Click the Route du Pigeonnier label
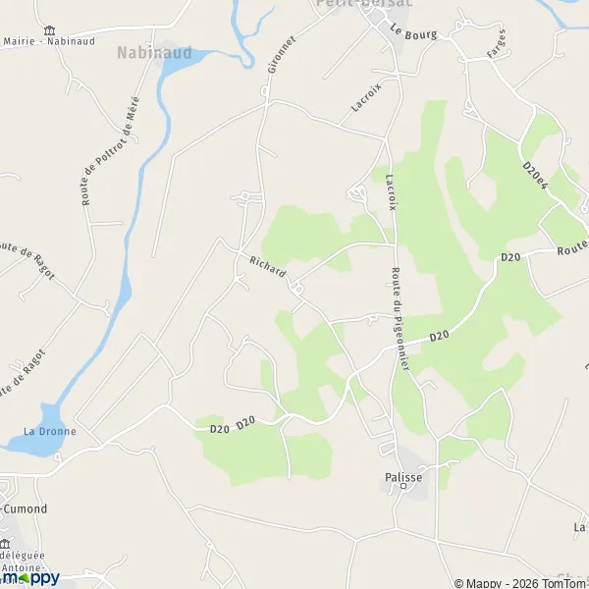Viewport: 589px width, 589px height. pyautogui.click(x=401, y=319)
